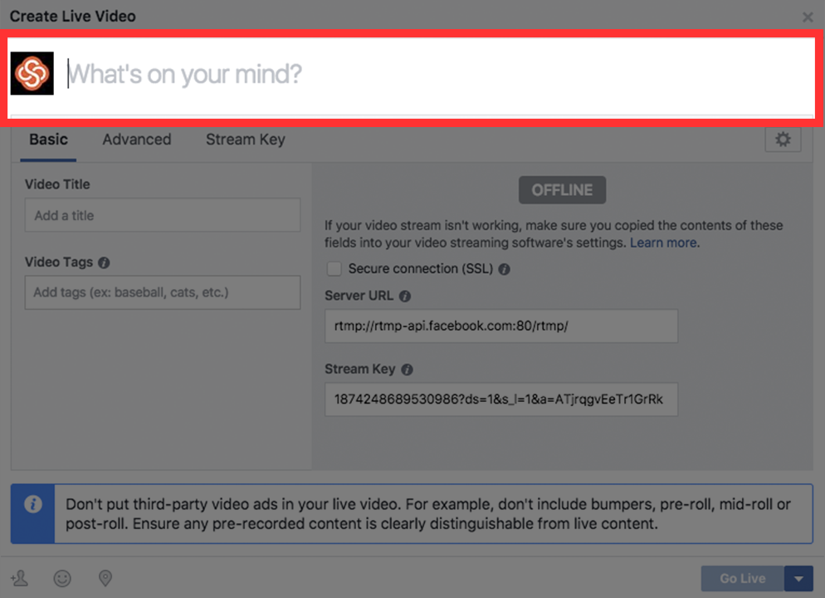Click the SSL info icon

tap(504, 269)
